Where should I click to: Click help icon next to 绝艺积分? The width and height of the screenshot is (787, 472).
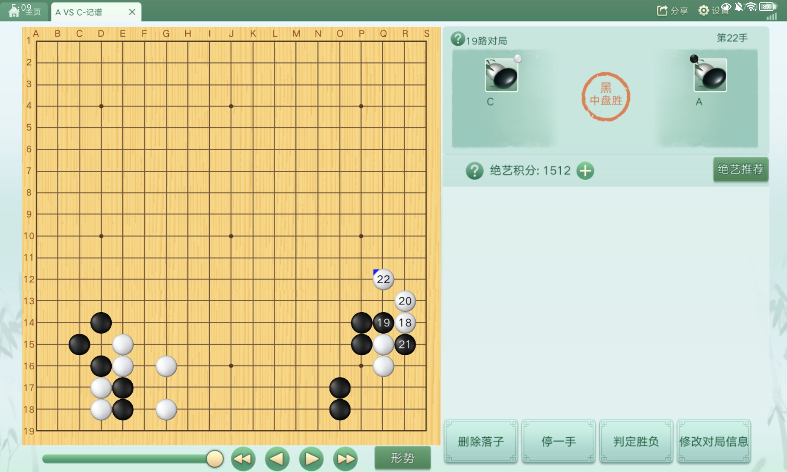point(475,171)
